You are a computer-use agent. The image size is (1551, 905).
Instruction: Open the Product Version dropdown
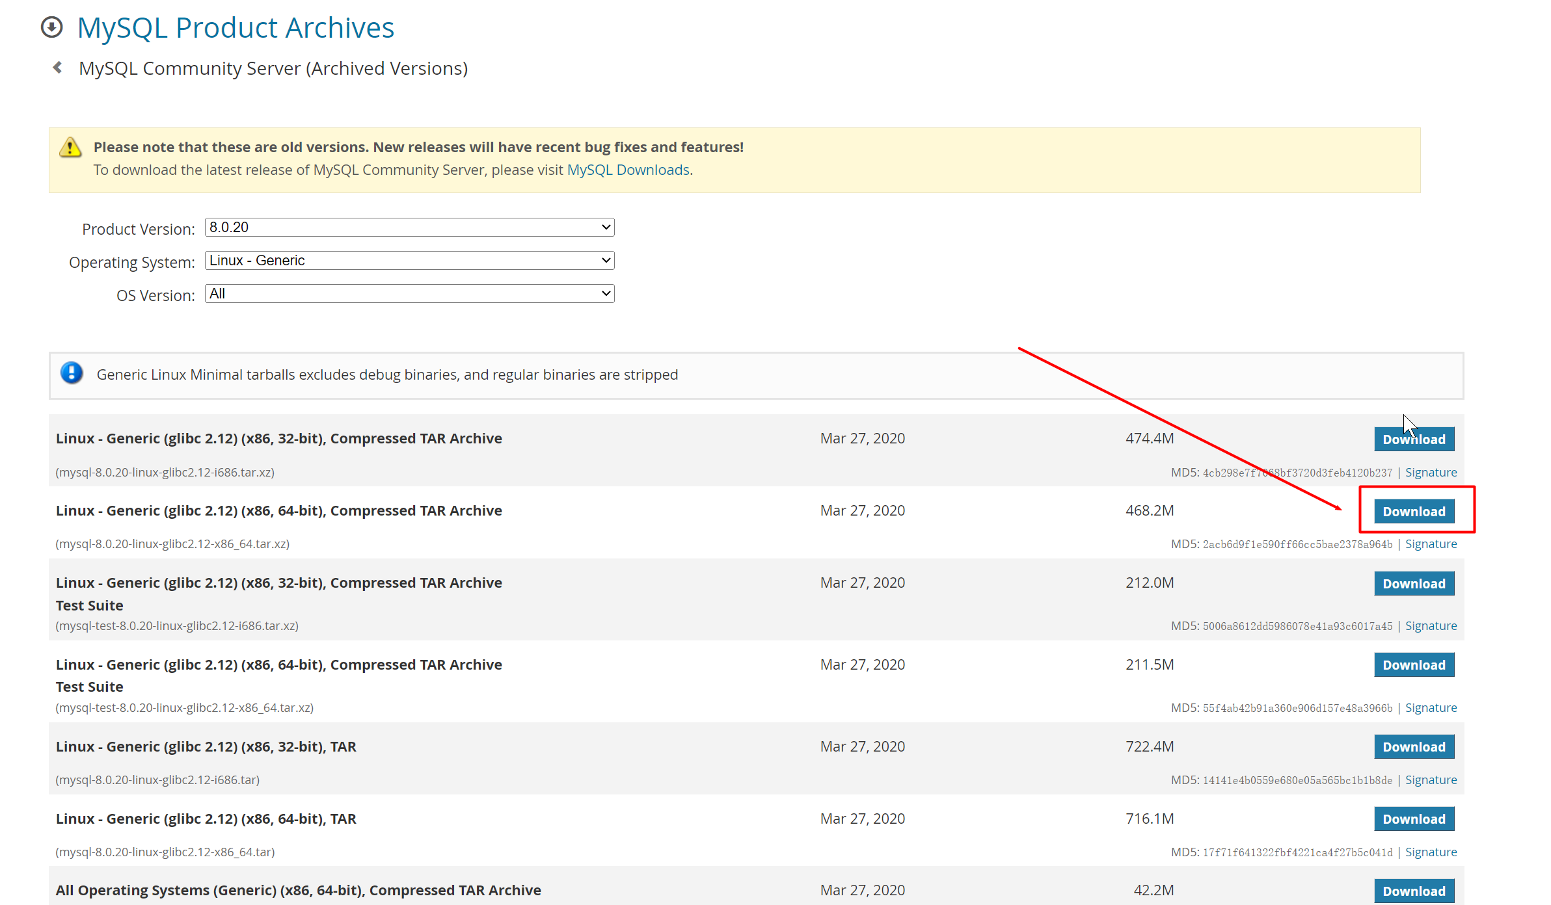coord(409,228)
